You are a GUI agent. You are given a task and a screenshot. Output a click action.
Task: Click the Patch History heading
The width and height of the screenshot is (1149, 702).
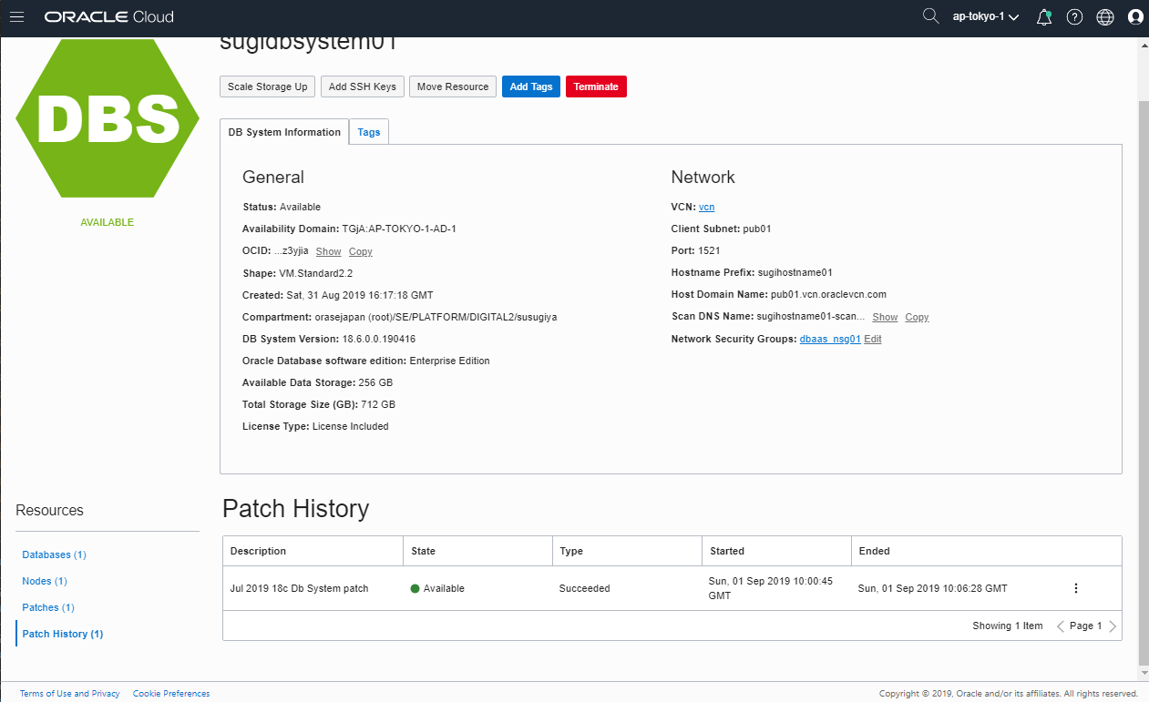(295, 508)
